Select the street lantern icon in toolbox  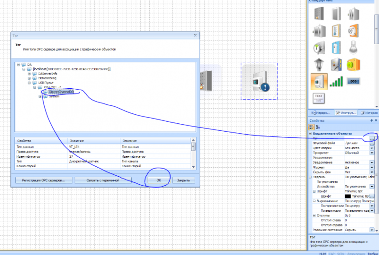click(x=319, y=65)
